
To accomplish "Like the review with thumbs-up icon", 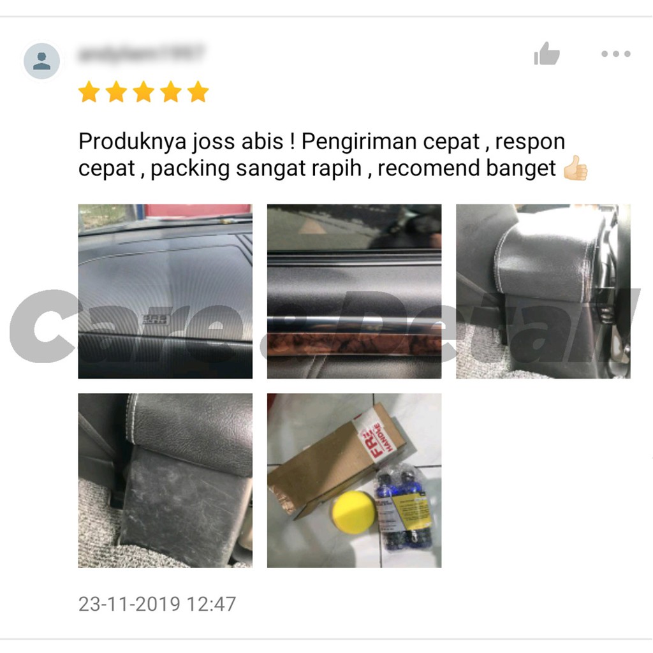I will pos(547,54).
